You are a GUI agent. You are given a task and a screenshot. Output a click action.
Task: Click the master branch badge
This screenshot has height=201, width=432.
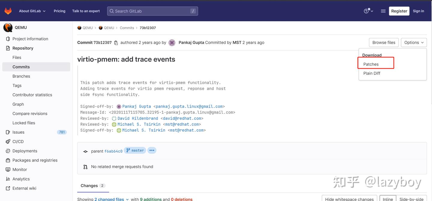(x=135, y=150)
